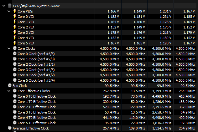
Task: Click the lightning bolt icon for Core VIDs
Action: click(x=15, y=11)
